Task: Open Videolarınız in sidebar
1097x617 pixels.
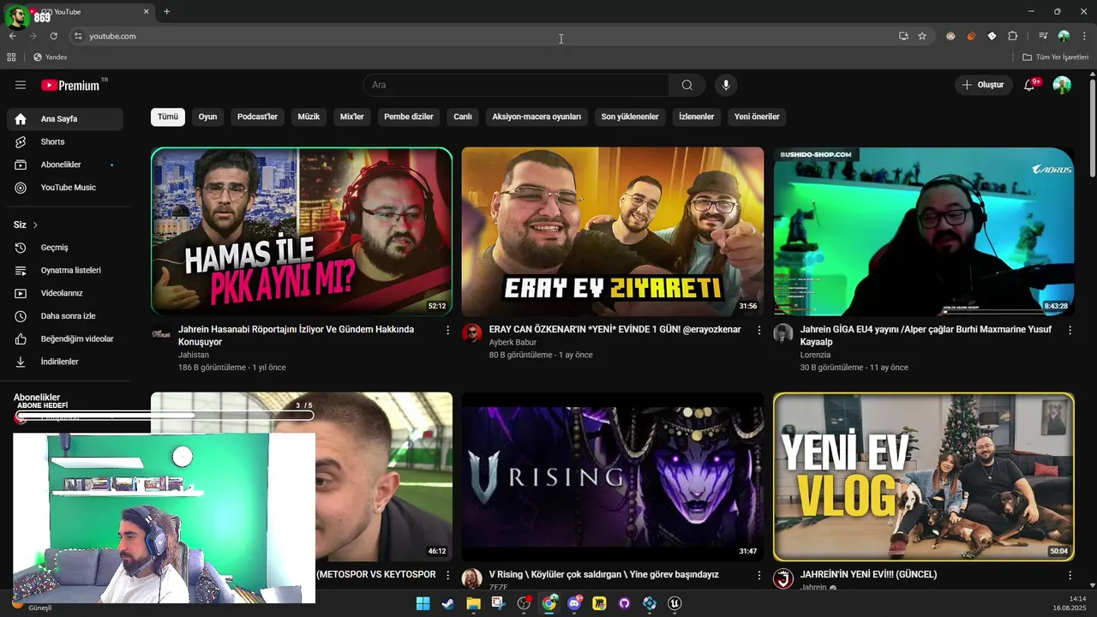Action: 65,293
